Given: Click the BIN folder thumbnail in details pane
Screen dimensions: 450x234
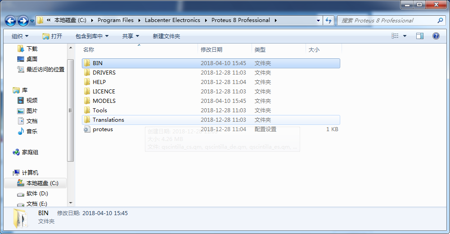Looking at the screenshot, I should point(20,218).
